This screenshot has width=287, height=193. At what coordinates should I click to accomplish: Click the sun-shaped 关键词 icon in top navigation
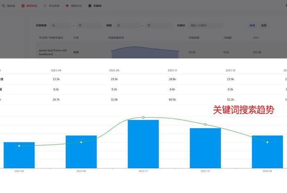point(90,6)
